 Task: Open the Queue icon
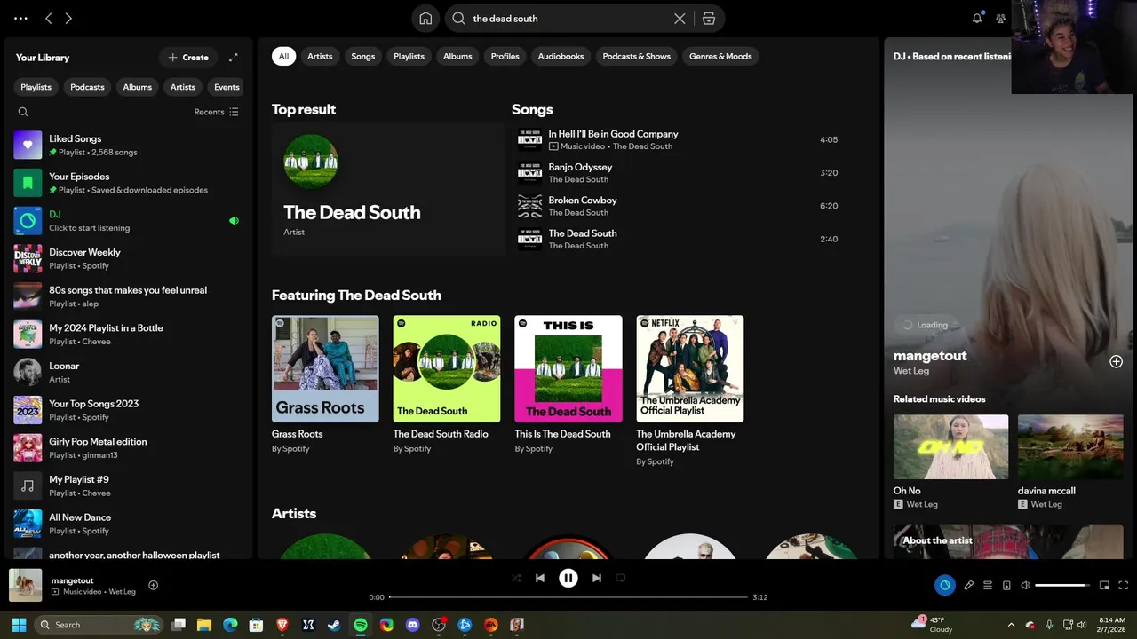[x=988, y=585]
